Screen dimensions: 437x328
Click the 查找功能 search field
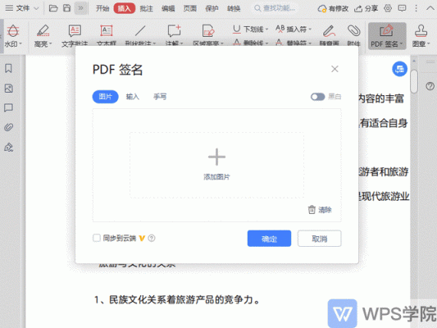(275, 8)
